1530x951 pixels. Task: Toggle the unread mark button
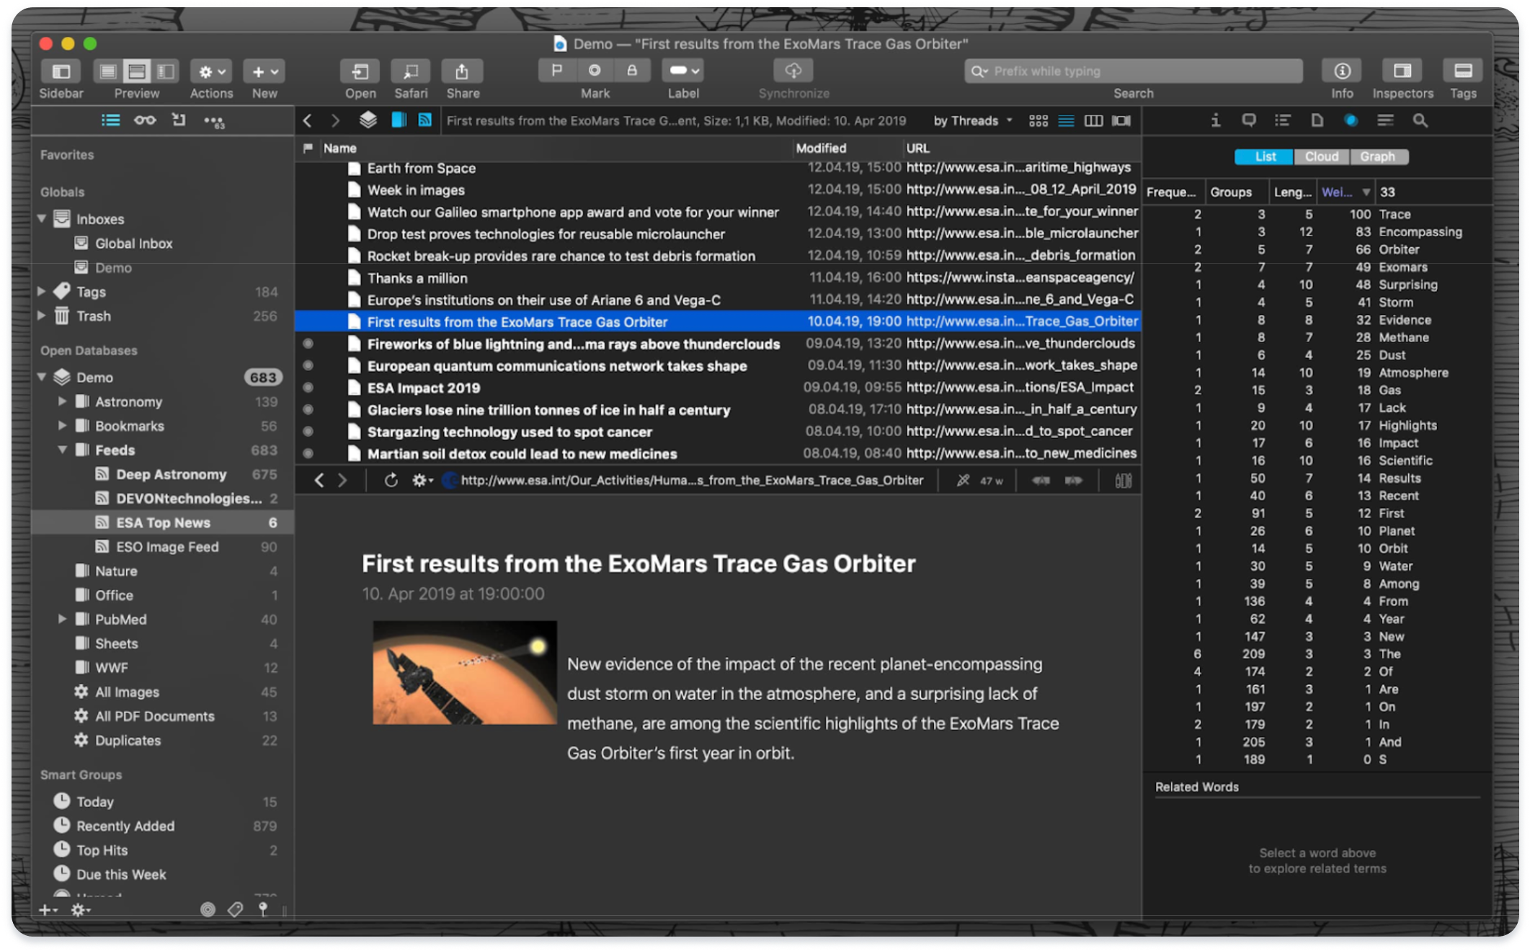[595, 70]
